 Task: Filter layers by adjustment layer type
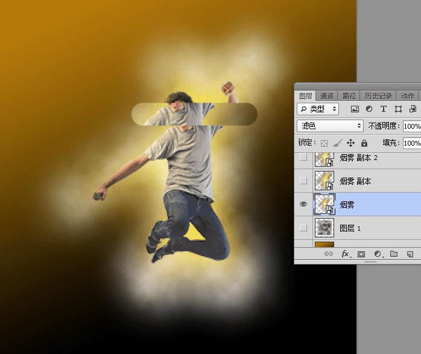369,109
